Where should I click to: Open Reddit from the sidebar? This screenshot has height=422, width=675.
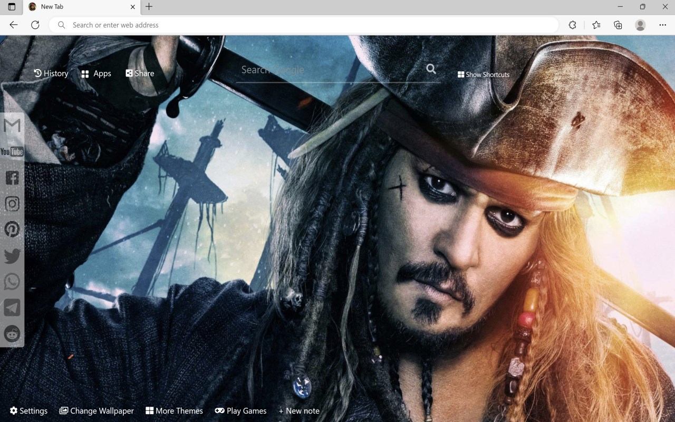pos(12,333)
